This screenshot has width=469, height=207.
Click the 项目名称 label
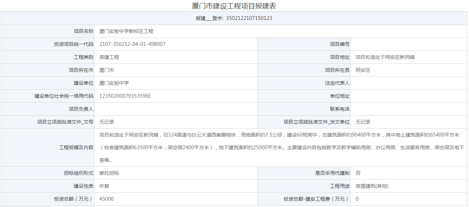click(x=83, y=31)
